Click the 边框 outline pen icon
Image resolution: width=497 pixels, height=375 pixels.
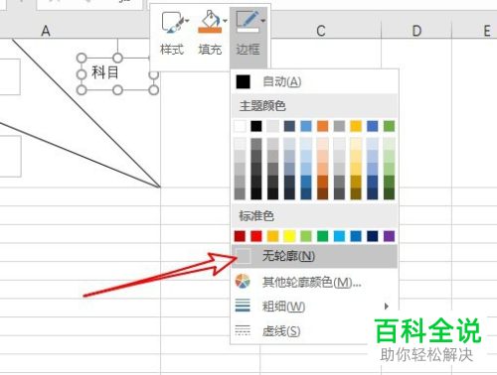coord(248,22)
